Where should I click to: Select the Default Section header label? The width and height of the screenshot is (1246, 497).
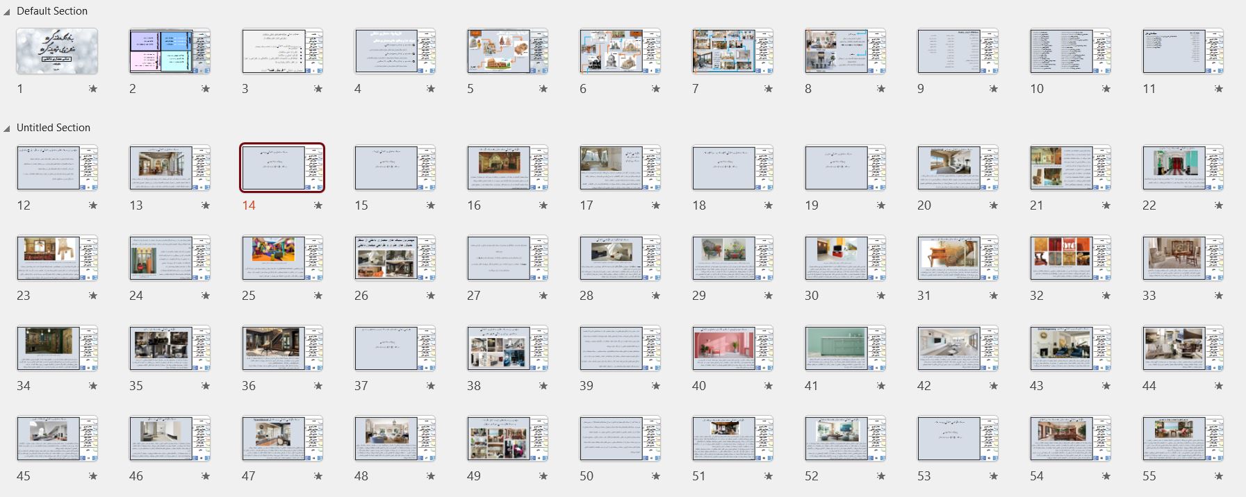[x=52, y=11]
